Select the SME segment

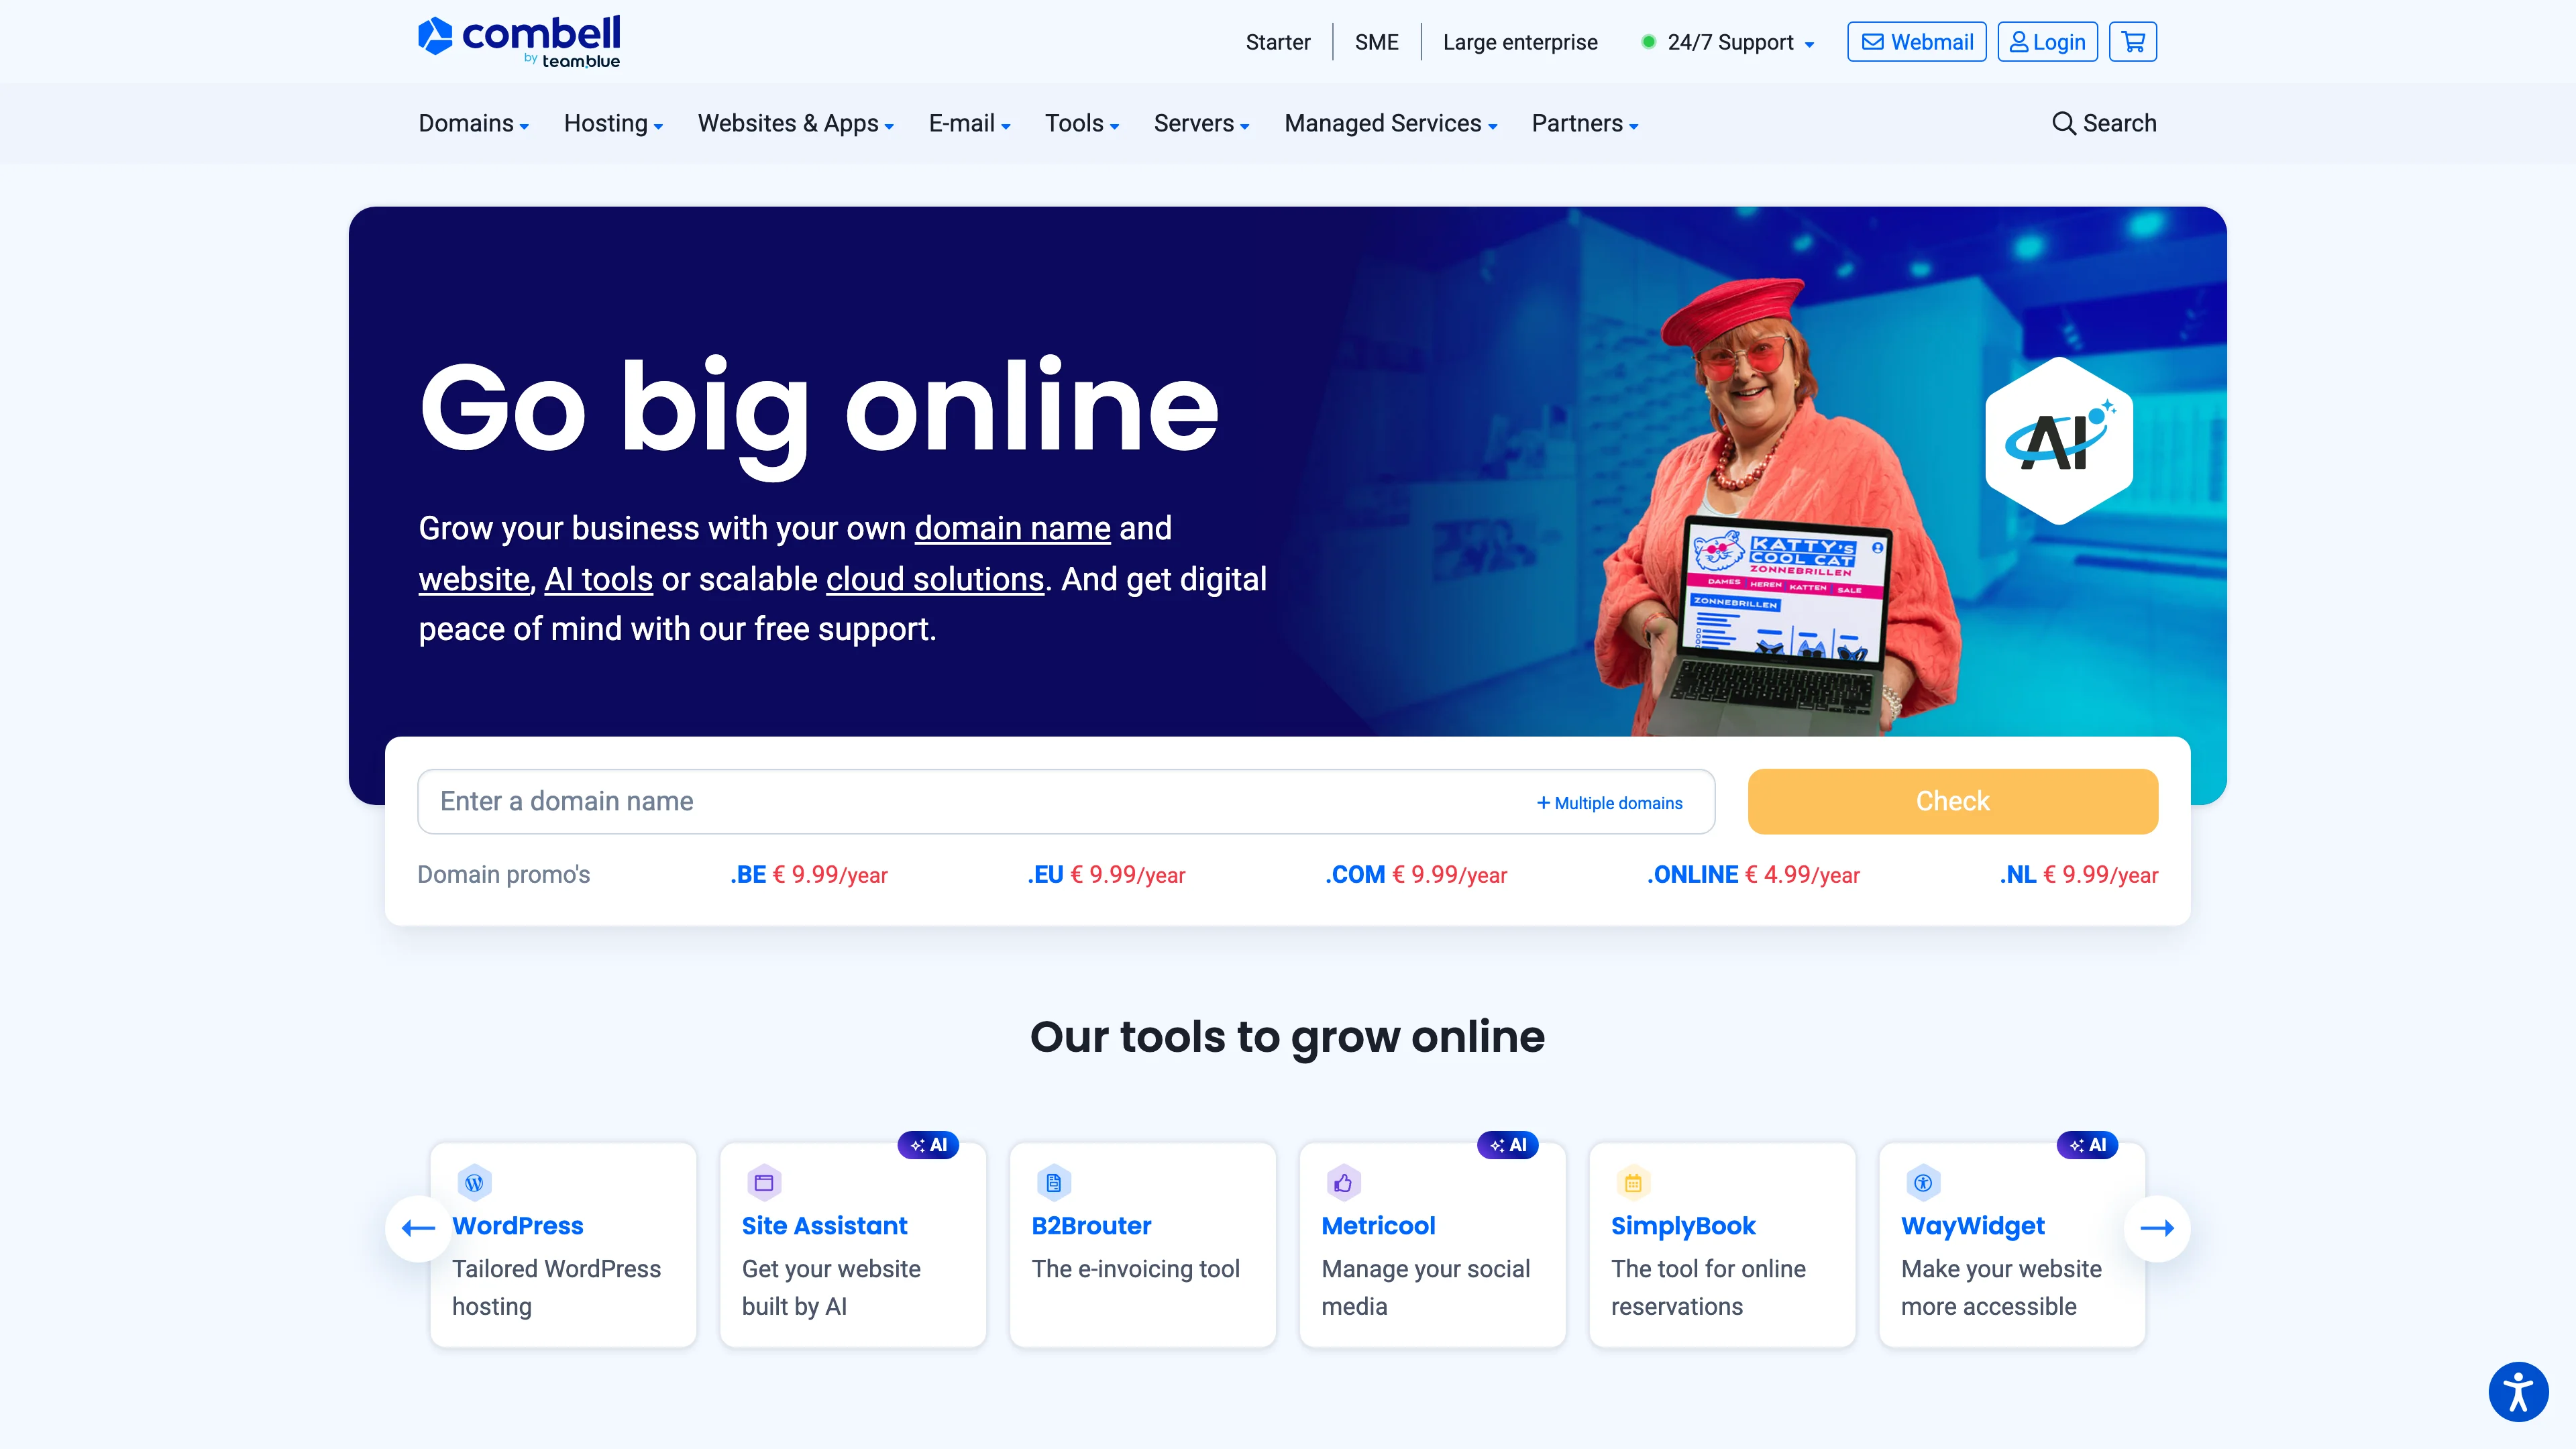[1377, 42]
